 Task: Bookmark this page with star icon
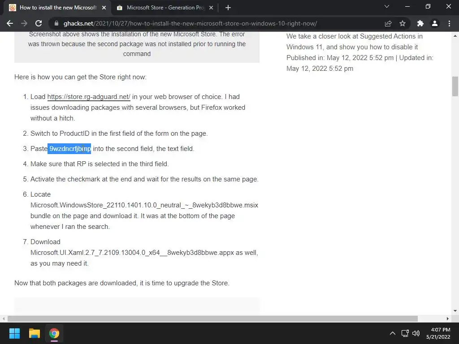(403, 23)
